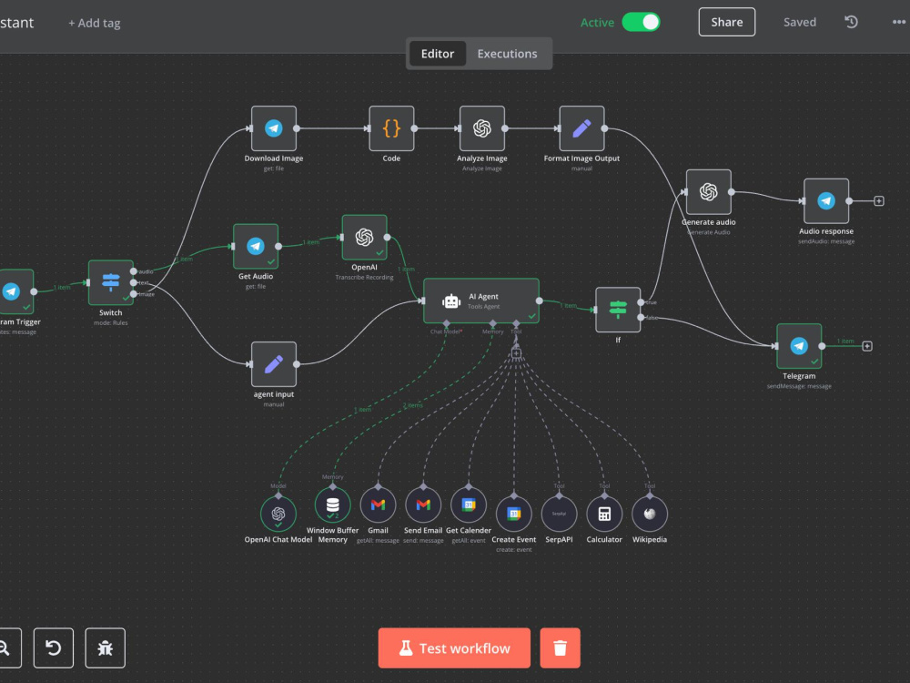The image size is (910, 683).
Task: Click the Switch audio output connector
Action: point(134,271)
